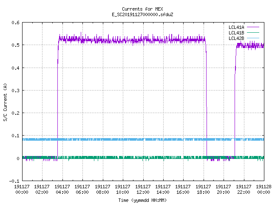Screen dimensions: 272x204
Task: Click the '191127 04:00' x-axis tick label
Action: (62, 190)
